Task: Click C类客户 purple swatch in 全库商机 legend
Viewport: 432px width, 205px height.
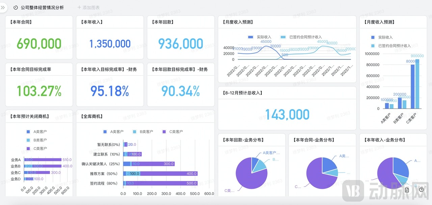Action: [x=164, y=132]
